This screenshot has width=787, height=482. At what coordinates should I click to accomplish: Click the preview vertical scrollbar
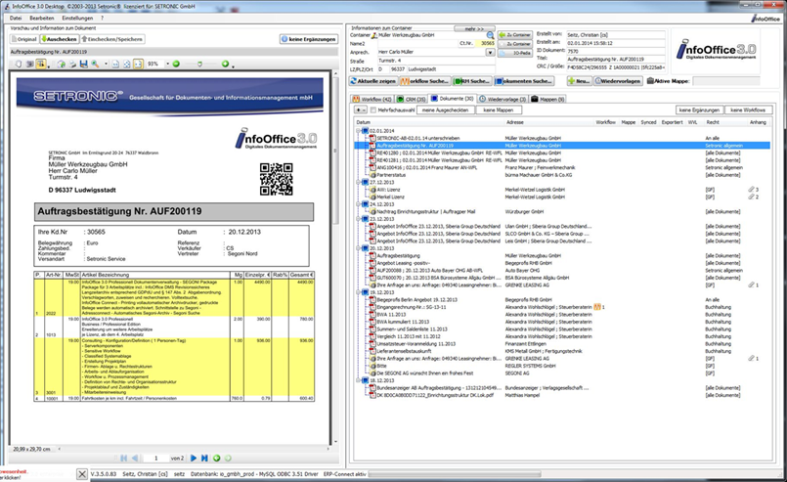pos(335,151)
